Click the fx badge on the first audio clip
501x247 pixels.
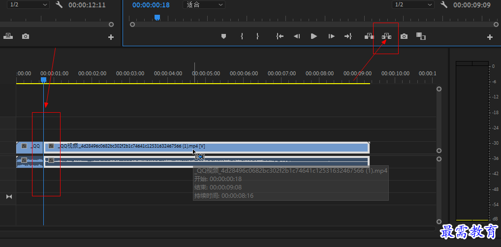pyautogui.click(x=24, y=160)
